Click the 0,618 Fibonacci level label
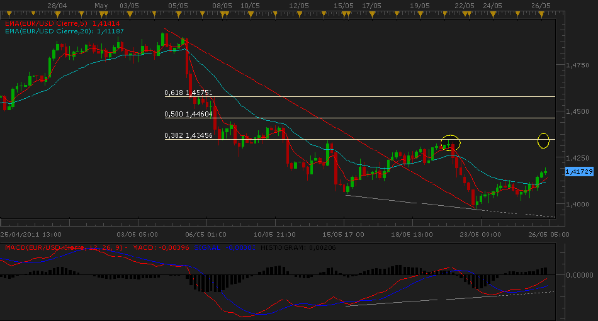This screenshot has height=321, width=598. point(188,93)
